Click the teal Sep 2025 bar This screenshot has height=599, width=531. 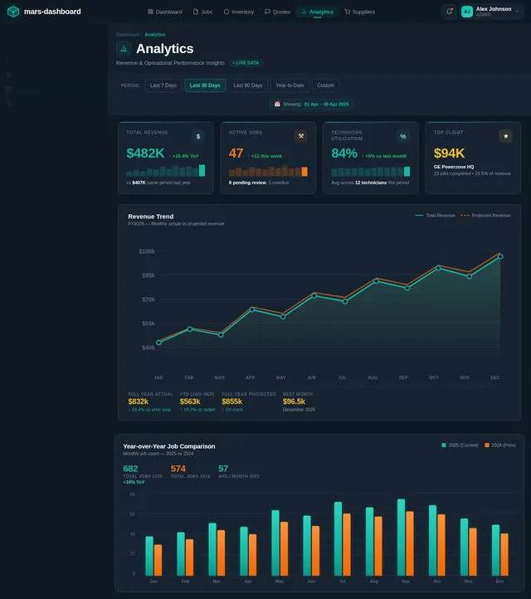pyautogui.click(x=401, y=537)
